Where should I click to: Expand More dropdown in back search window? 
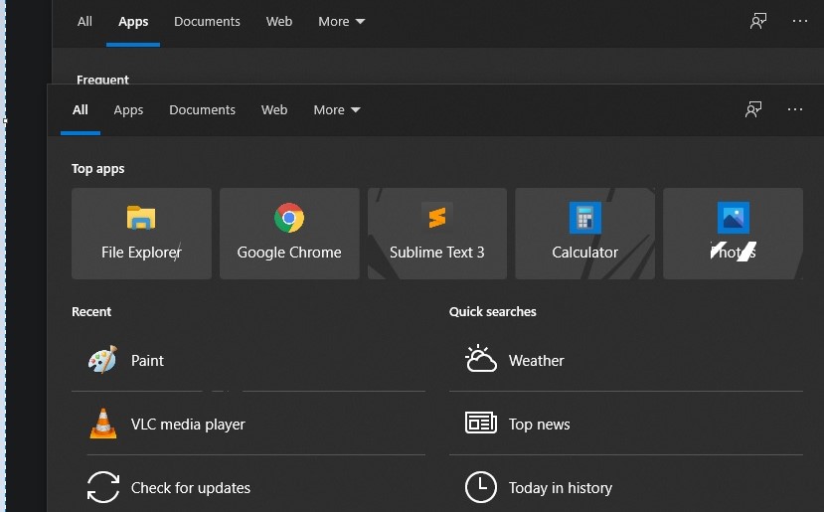click(x=342, y=22)
